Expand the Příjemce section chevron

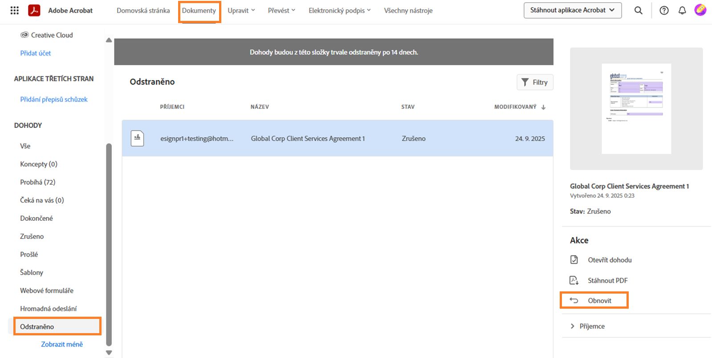(573, 326)
